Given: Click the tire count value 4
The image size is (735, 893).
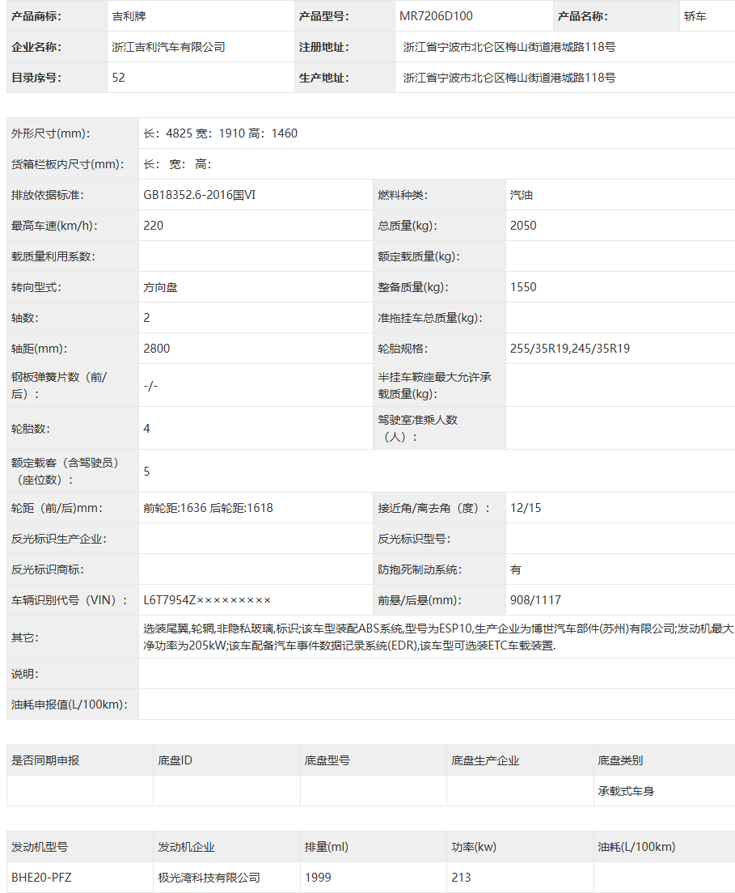Looking at the screenshot, I should click(x=147, y=428).
